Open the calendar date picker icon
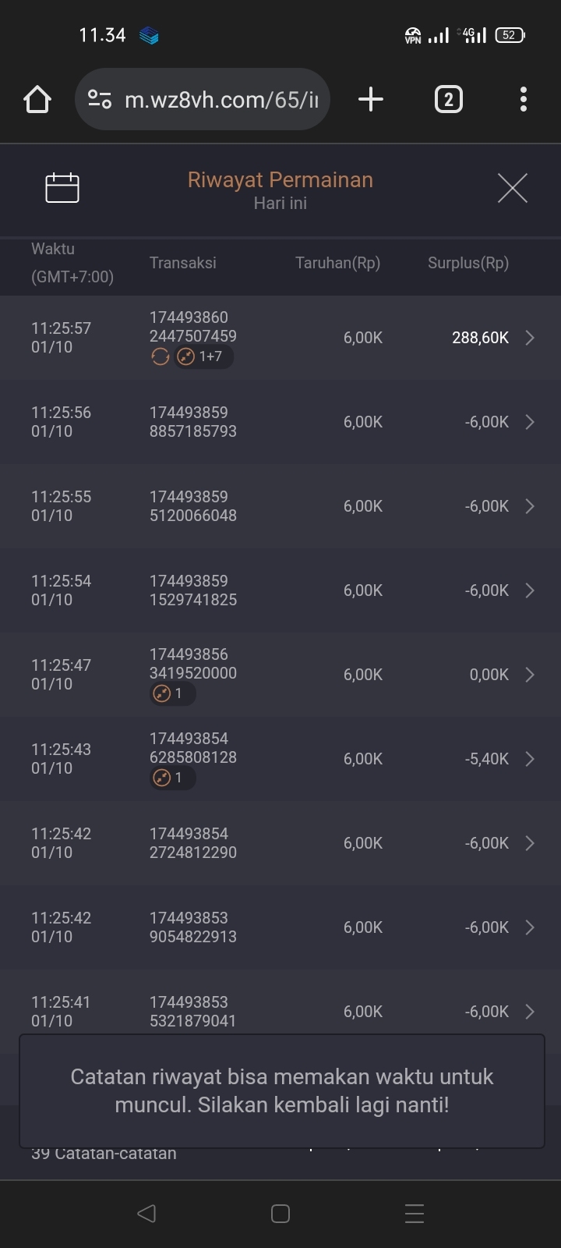The width and height of the screenshot is (561, 1248). pyautogui.click(x=62, y=188)
